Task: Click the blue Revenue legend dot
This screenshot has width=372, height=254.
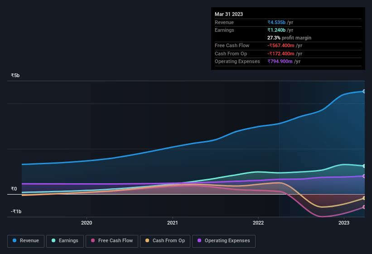Action: (14, 240)
